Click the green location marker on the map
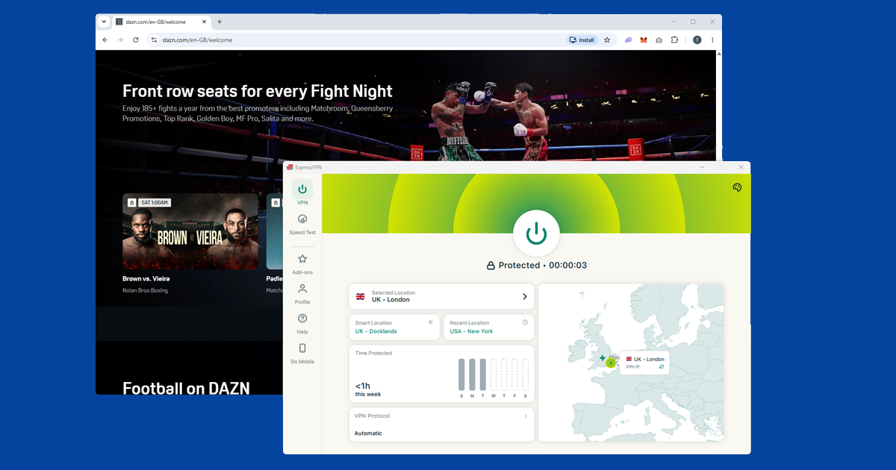This screenshot has width=896, height=470. [611, 363]
